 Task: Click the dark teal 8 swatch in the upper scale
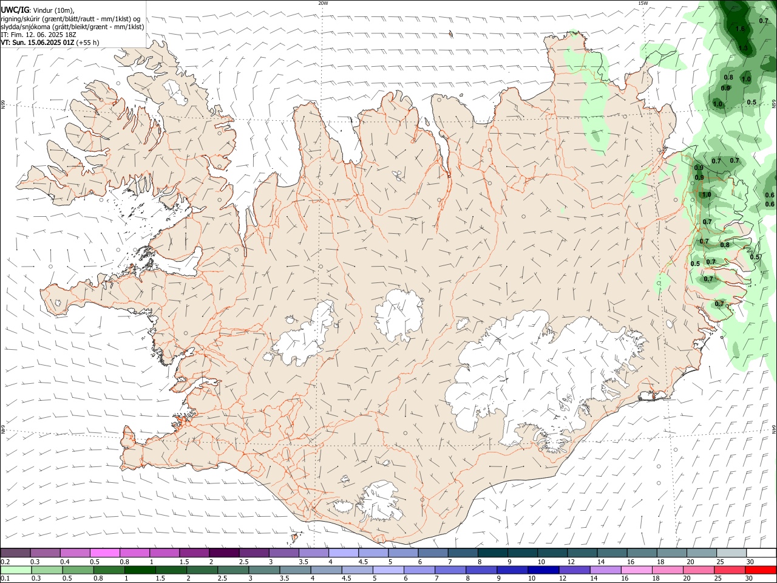[x=492, y=553]
